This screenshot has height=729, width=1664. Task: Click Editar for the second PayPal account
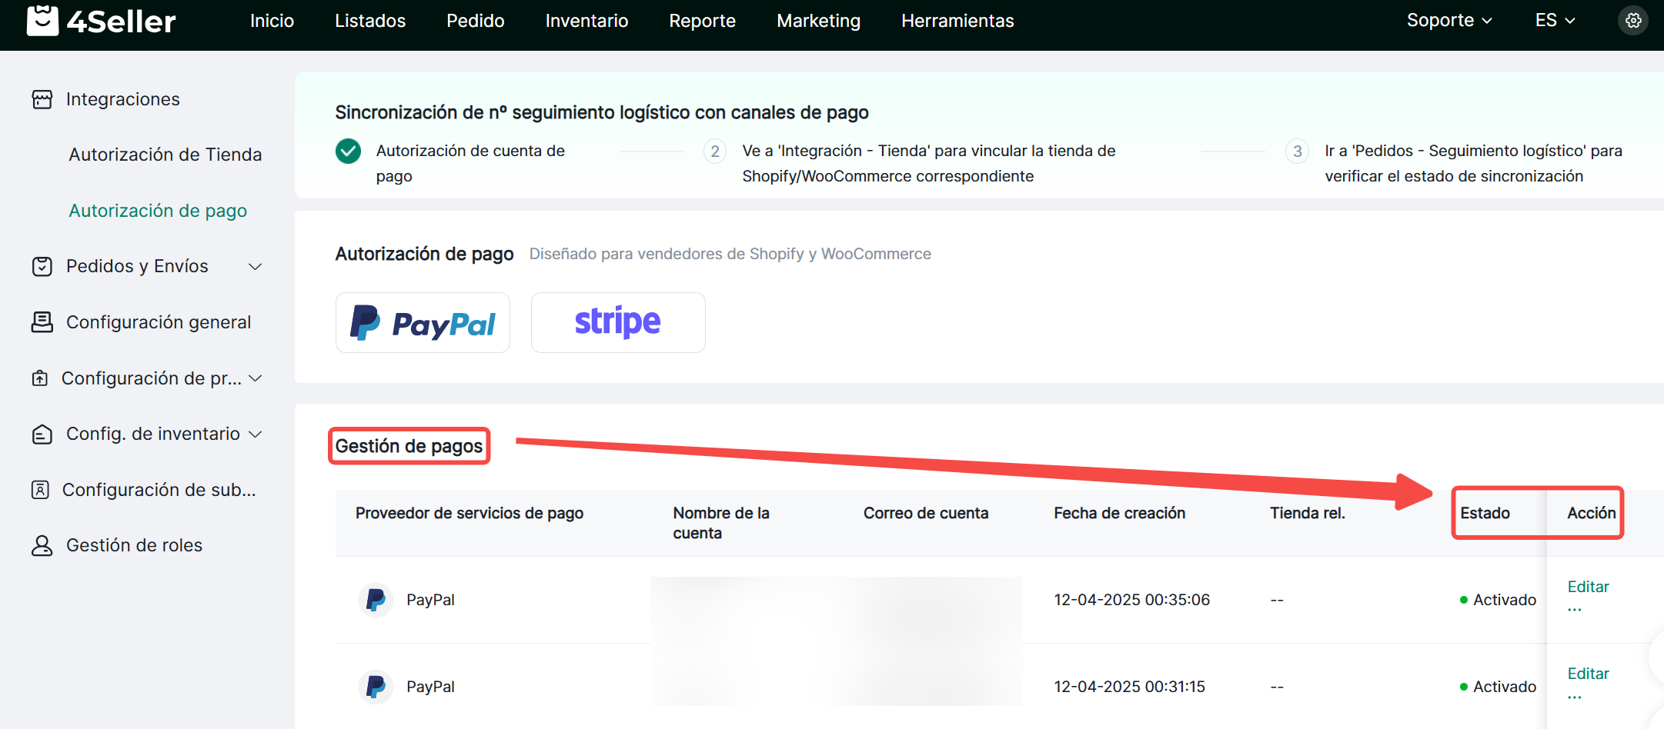[x=1588, y=674]
